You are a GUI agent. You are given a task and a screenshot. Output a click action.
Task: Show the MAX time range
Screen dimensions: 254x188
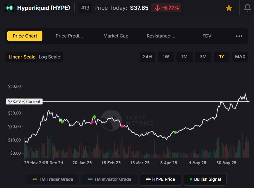click(240, 57)
